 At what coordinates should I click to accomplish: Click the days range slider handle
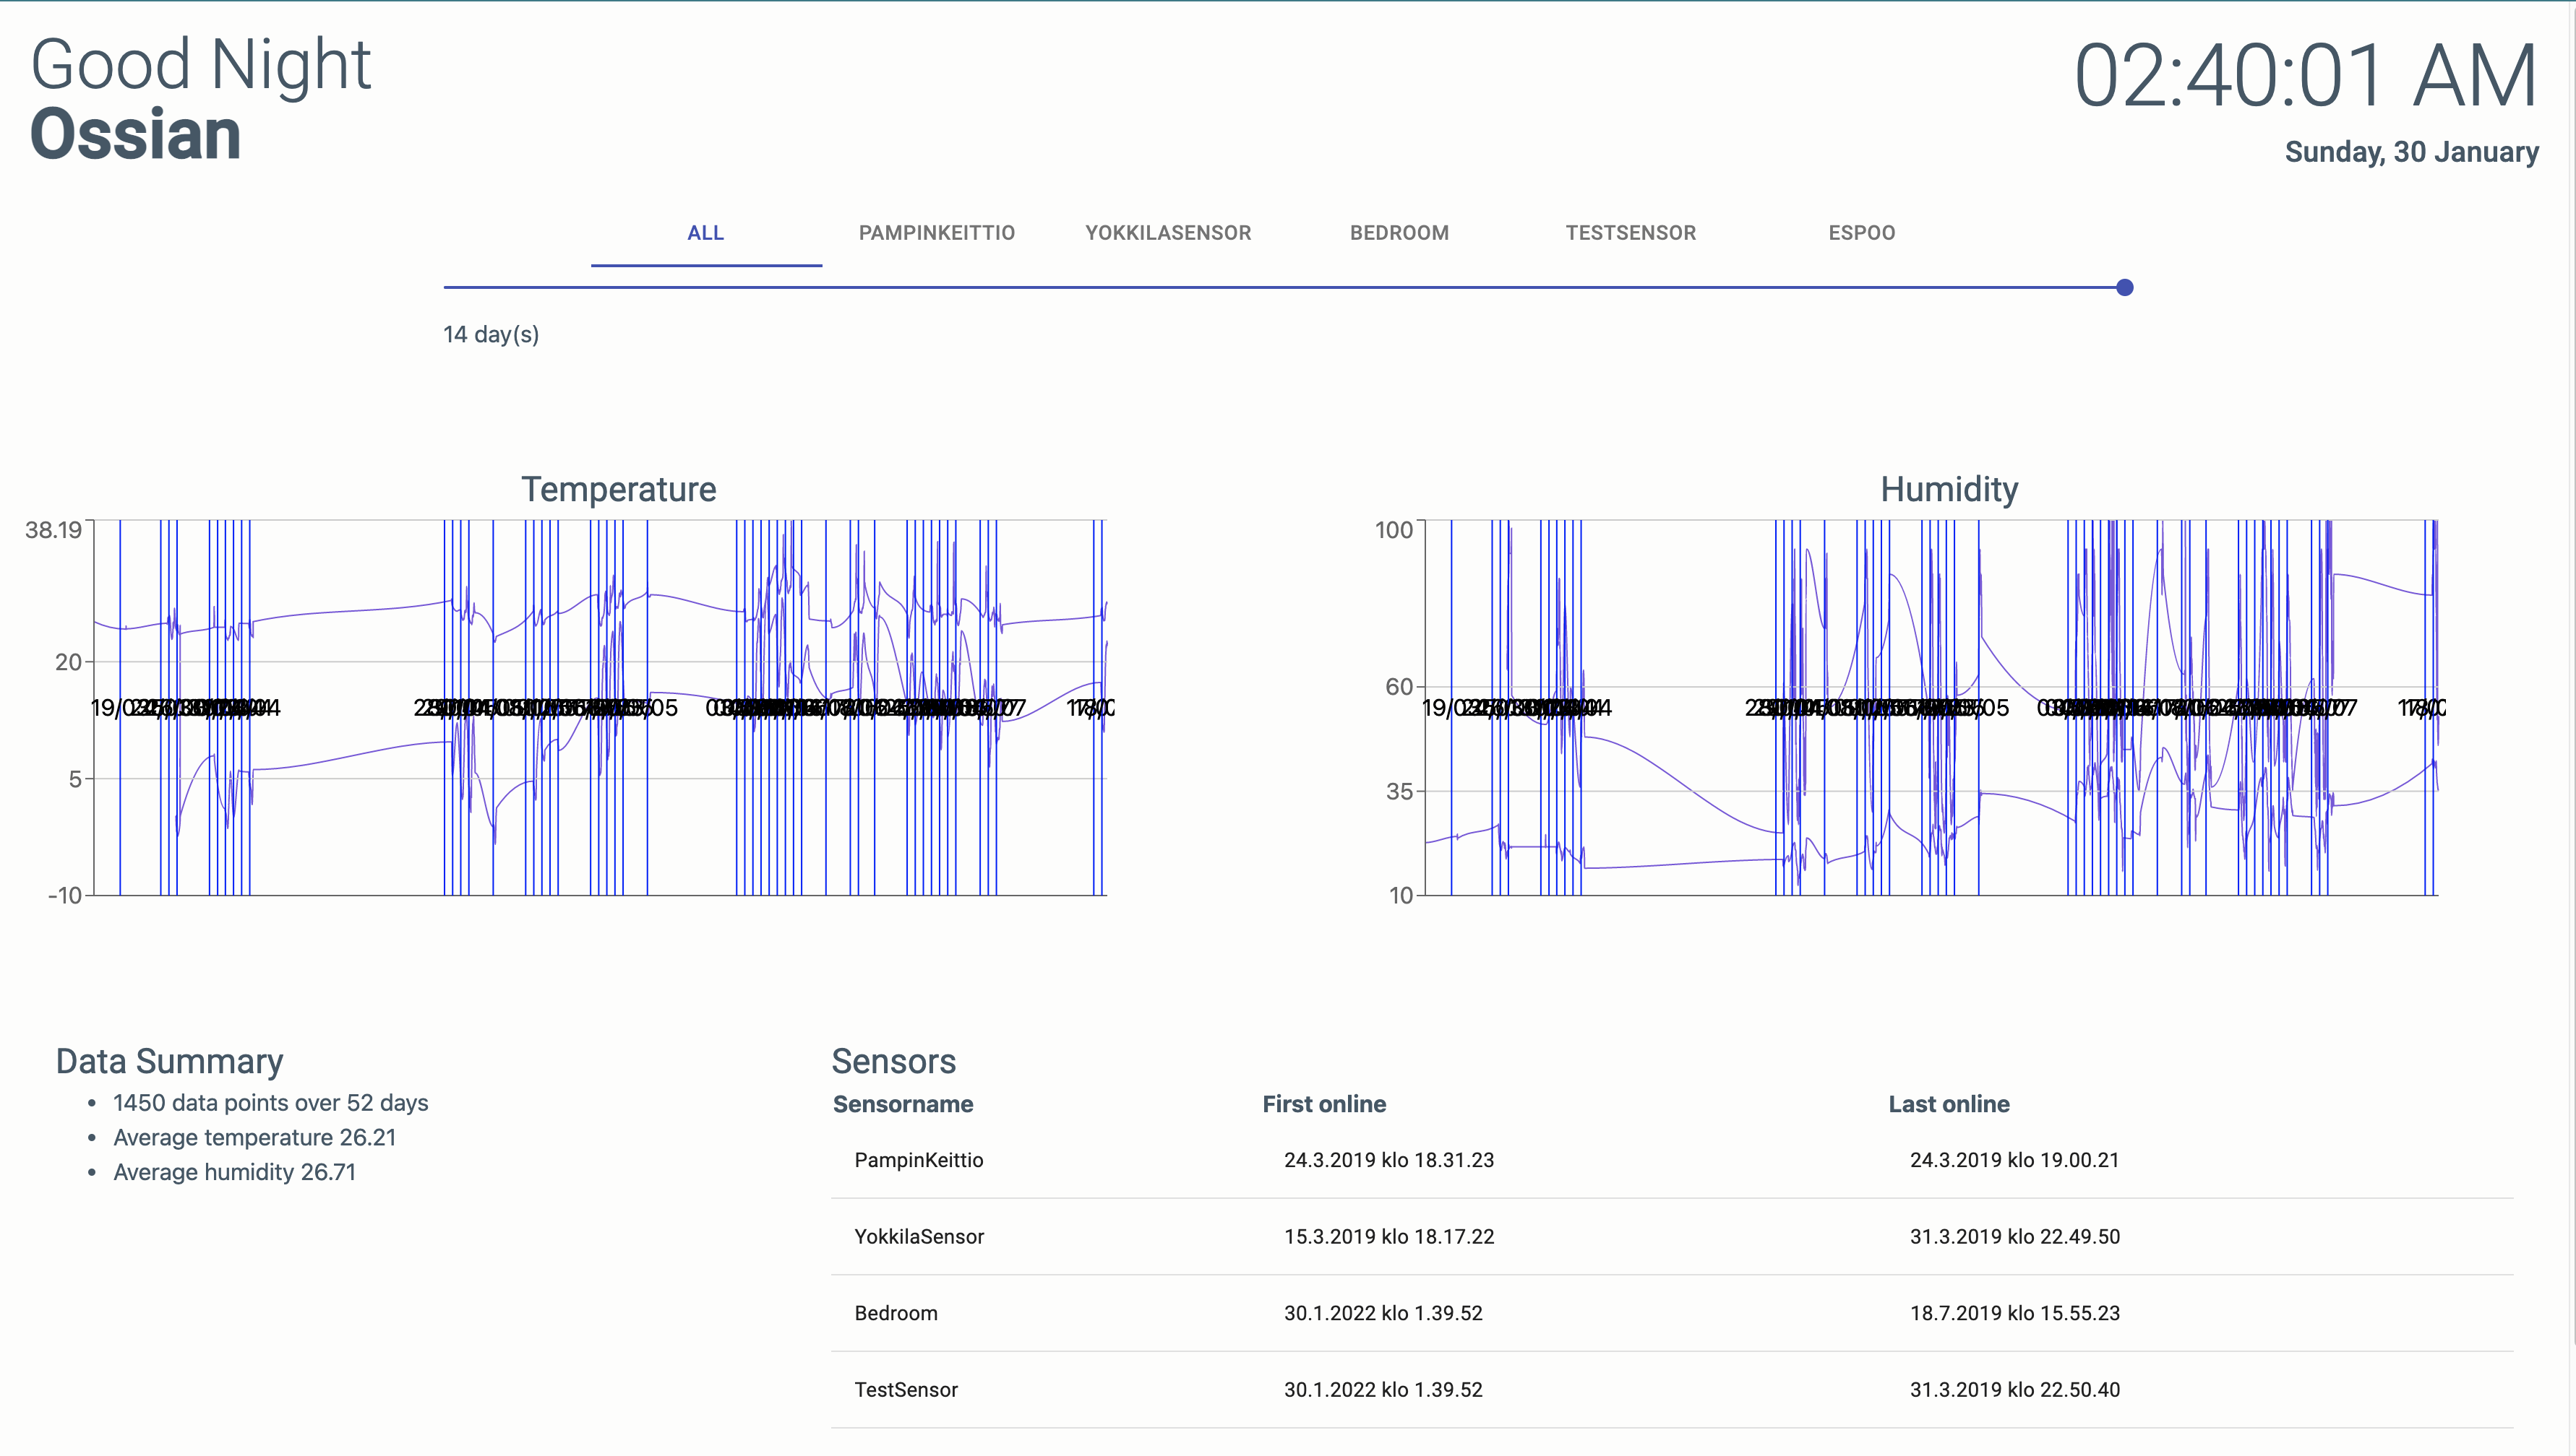click(2125, 288)
